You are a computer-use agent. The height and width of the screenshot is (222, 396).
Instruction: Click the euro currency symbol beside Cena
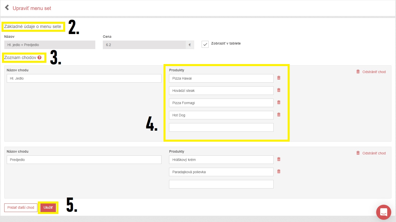click(x=190, y=45)
